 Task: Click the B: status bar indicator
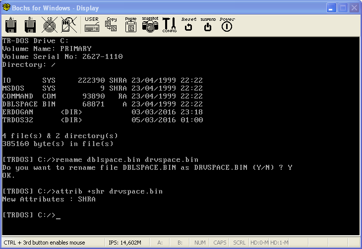pyautogui.click(x=180, y=243)
